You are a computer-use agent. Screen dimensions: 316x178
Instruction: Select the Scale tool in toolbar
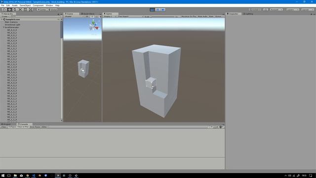(20, 9)
